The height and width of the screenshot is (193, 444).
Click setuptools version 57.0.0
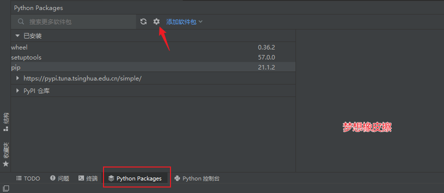click(x=266, y=57)
